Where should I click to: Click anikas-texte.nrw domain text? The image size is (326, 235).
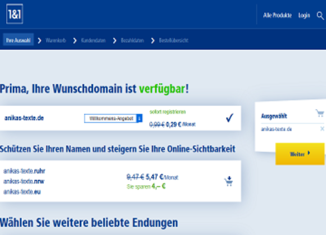click(24, 181)
